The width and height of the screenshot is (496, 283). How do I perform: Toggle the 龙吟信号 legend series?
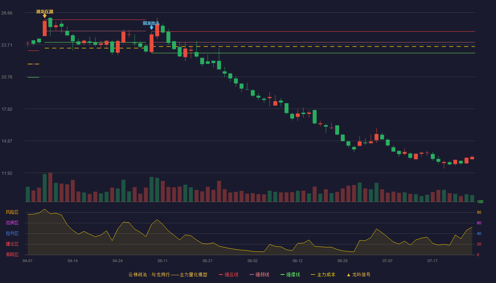[359, 275]
